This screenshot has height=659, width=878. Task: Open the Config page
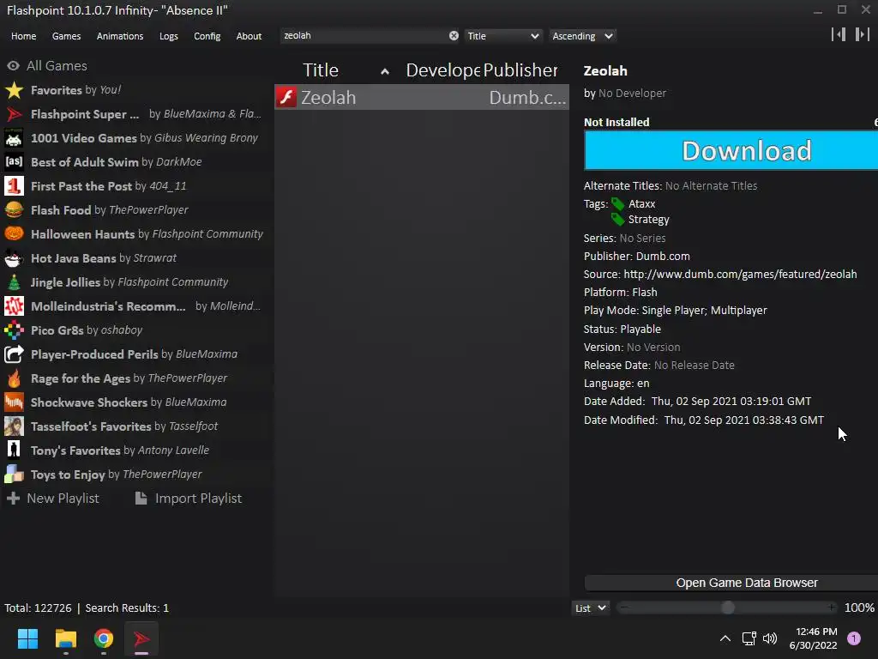click(207, 36)
